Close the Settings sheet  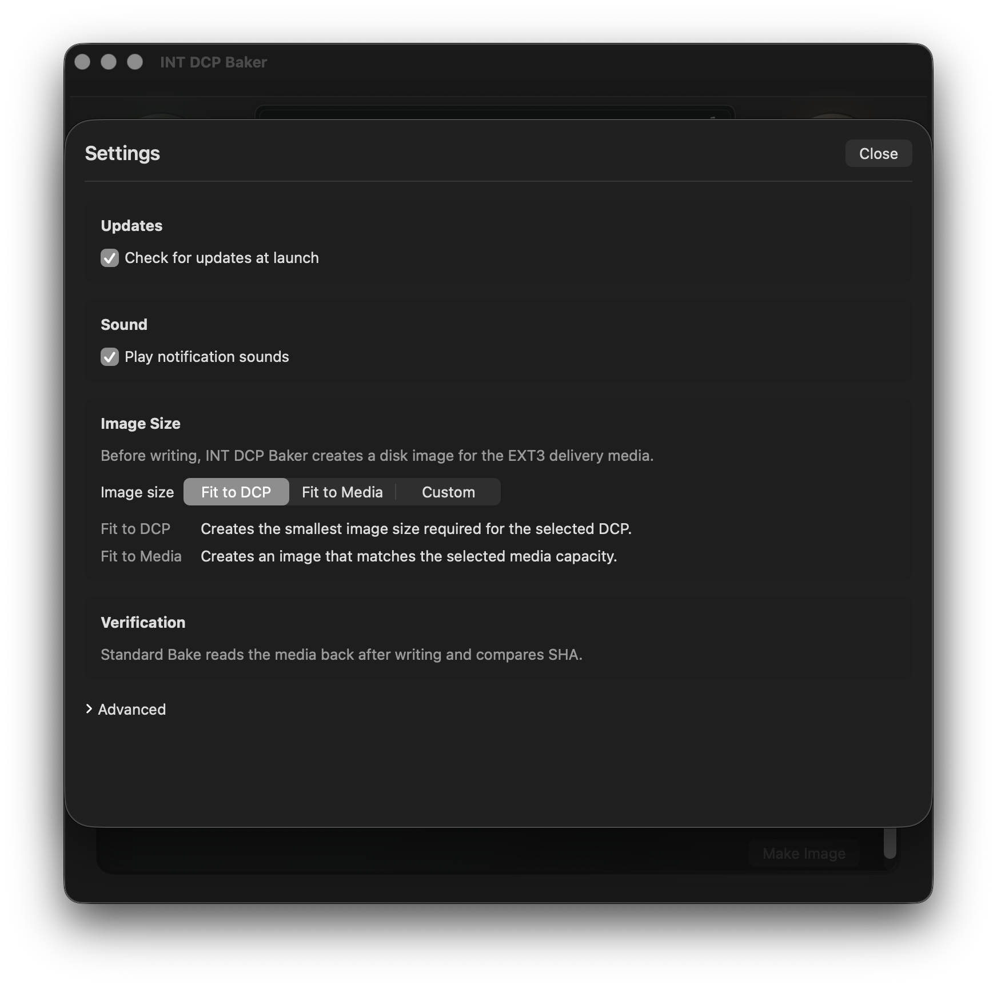pos(878,153)
